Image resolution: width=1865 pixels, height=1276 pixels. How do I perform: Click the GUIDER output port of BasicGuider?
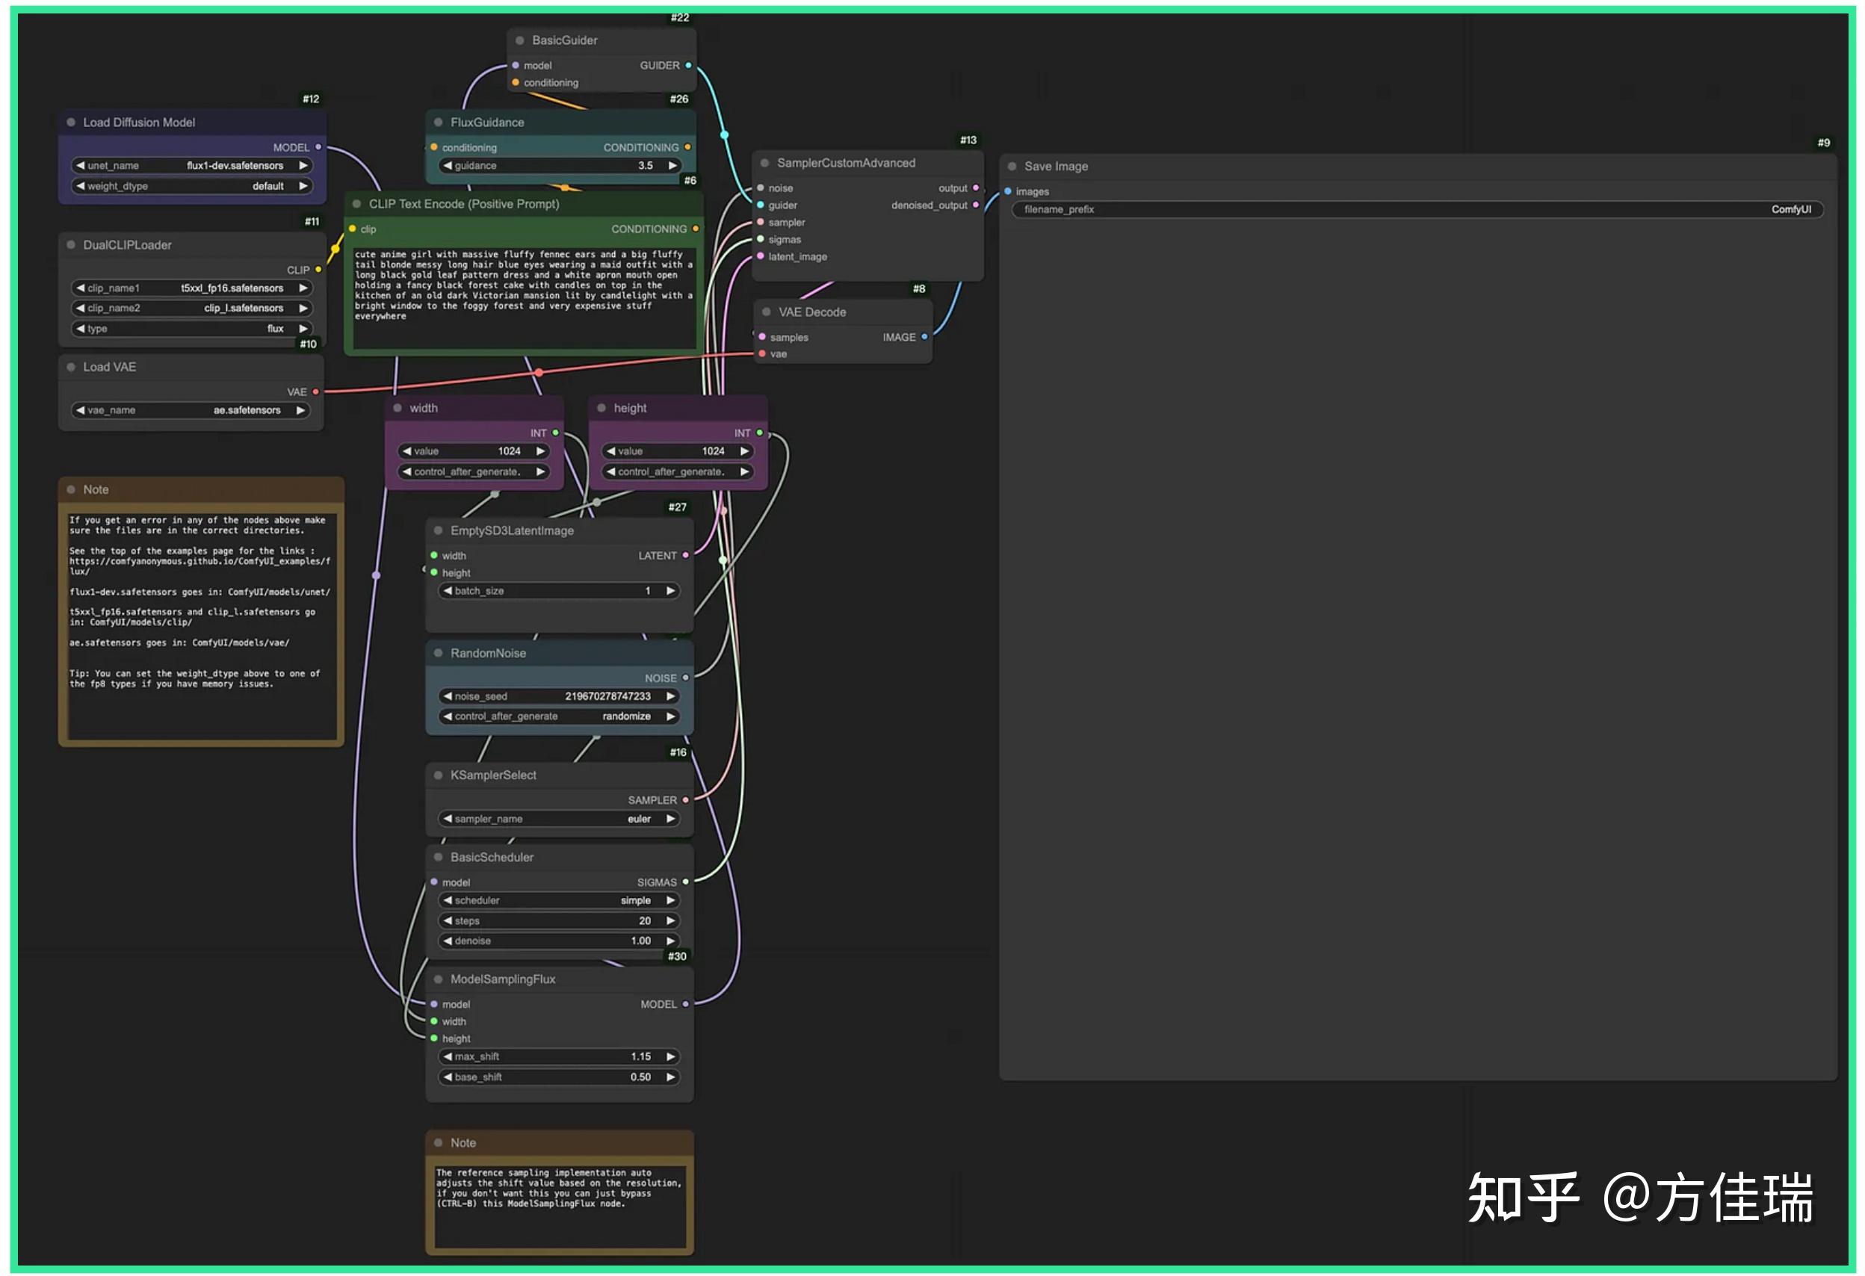tap(687, 65)
